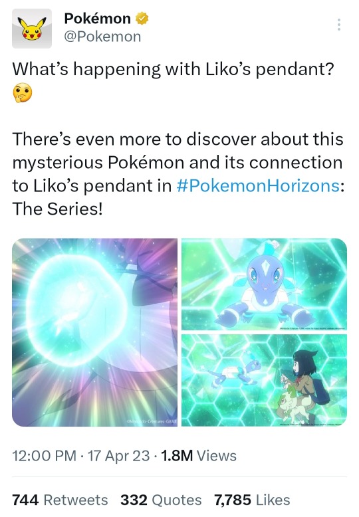Image resolution: width=359 pixels, height=517 pixels.
Task: Open the @Pokemon handle
Action: pyautogui.click(x=102, y=37)
